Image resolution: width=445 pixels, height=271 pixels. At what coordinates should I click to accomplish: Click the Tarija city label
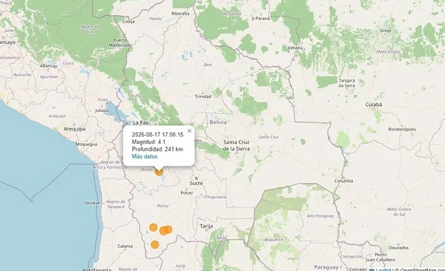[x=206, y=226]
